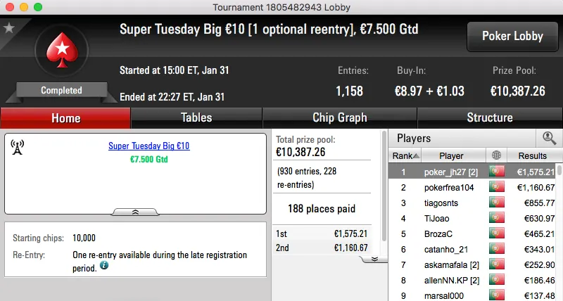The width and height of the screenshot is (563, 301).
Task: Open the Super Tuesday Big €10 link
Action: click(148, 146)
